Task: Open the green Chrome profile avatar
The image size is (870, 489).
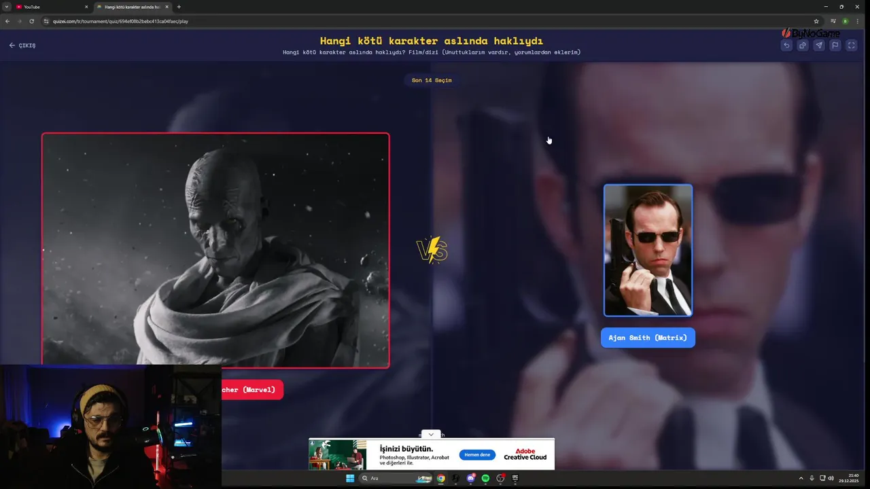Action: (x=846, y=21)
